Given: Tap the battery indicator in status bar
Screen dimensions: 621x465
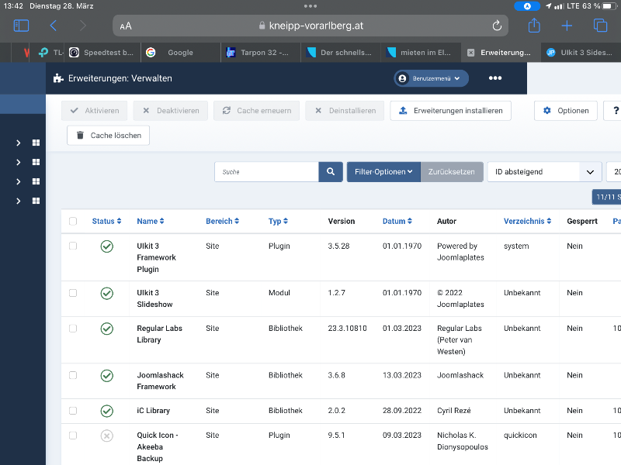Looking at the screenshot, I should pos(610,6).
